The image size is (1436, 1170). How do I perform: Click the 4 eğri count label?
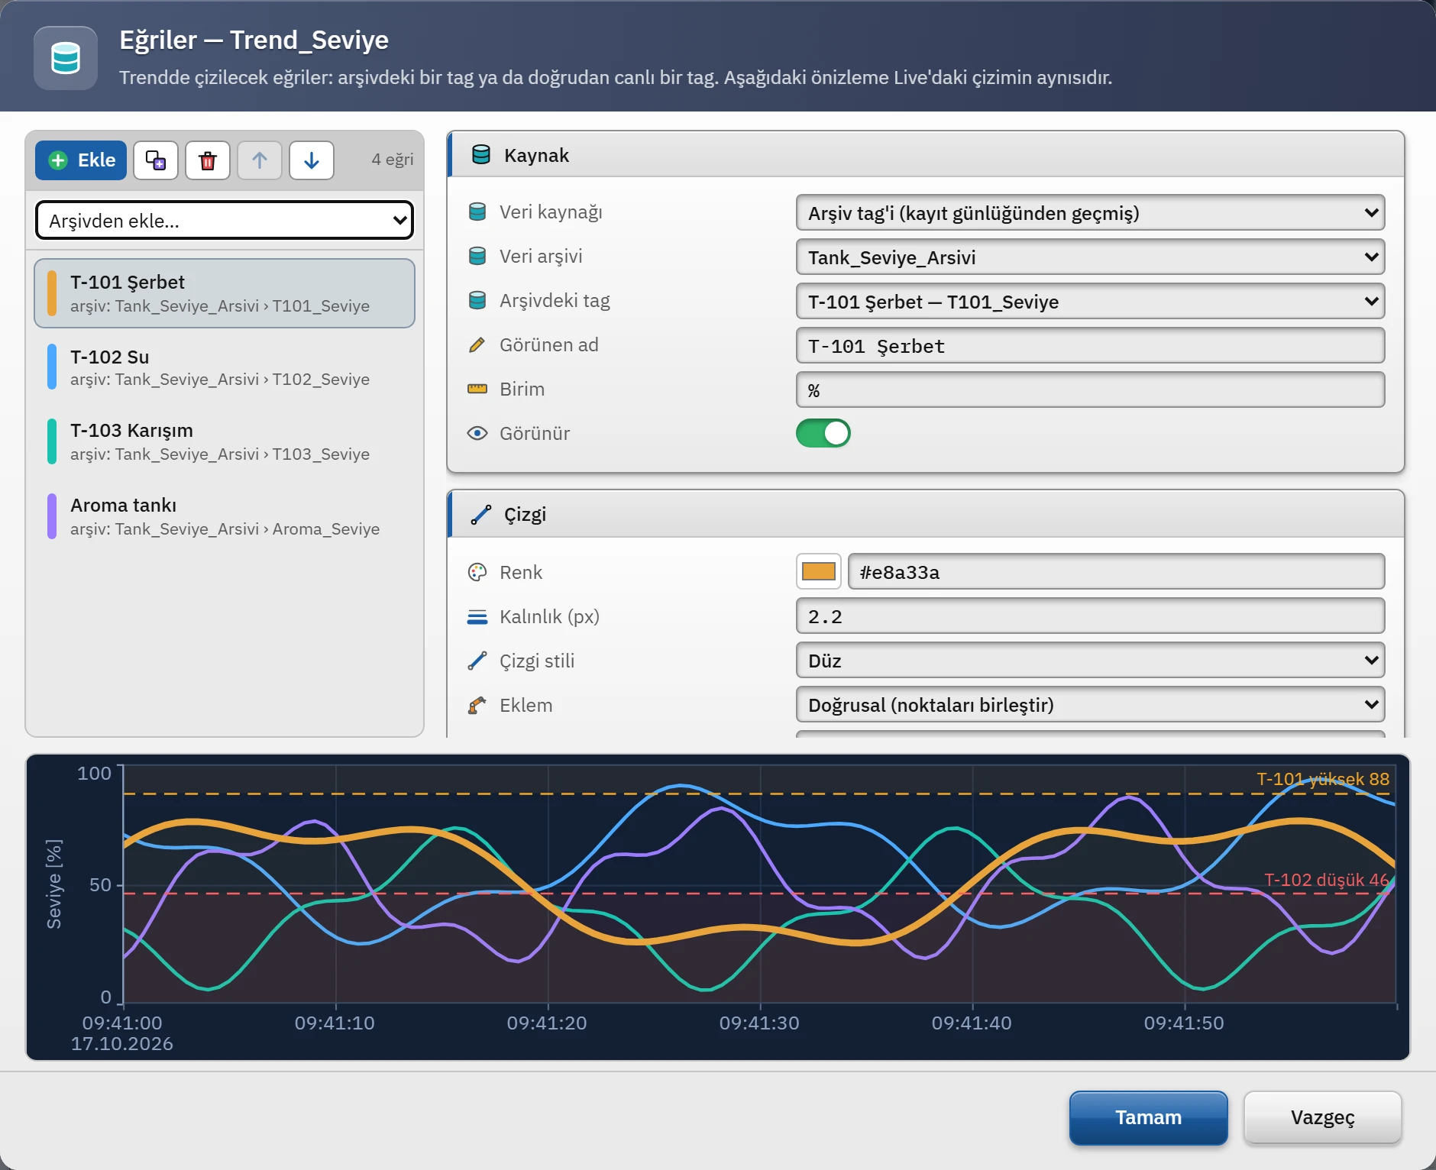tap(393, 160)
